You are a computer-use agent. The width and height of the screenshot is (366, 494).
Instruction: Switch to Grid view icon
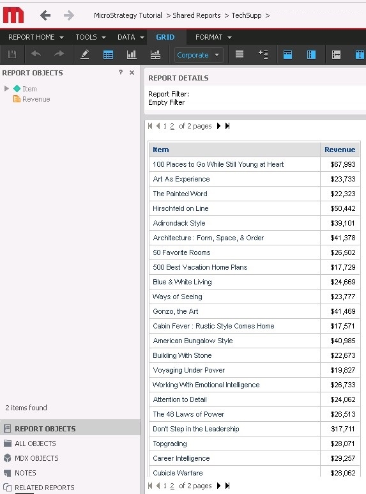click(x=108, y=55)
